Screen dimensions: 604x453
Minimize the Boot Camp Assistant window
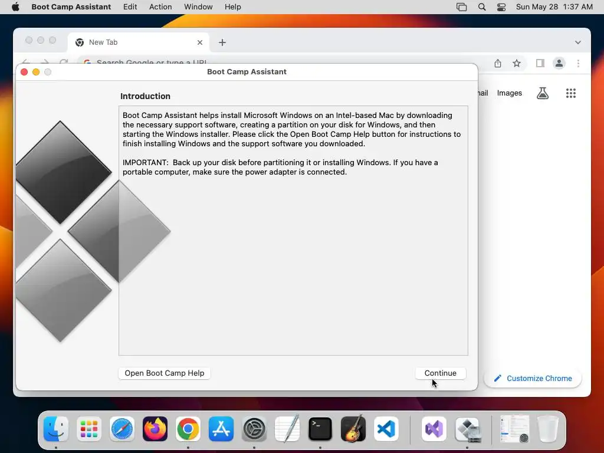coord(36,72)
